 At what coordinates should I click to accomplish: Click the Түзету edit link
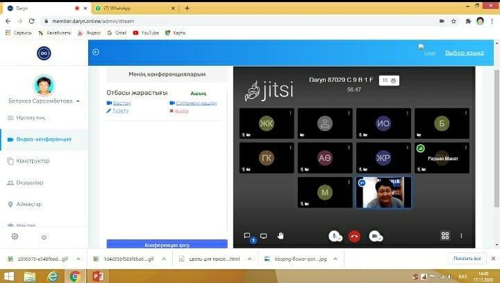121,110
